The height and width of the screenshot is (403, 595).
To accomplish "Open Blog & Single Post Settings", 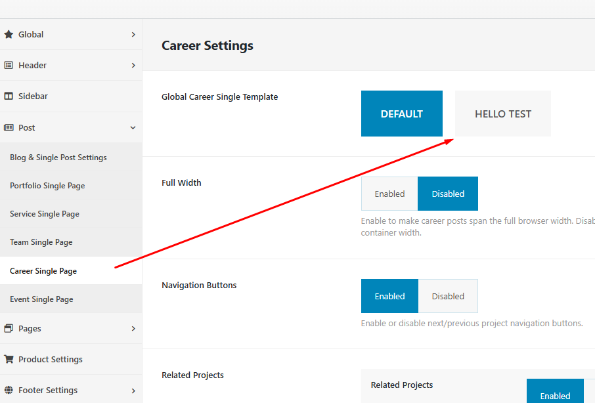I will click(58, 158).
